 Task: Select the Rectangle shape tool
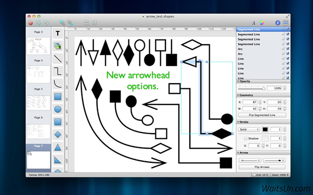(x=58, y=97)
